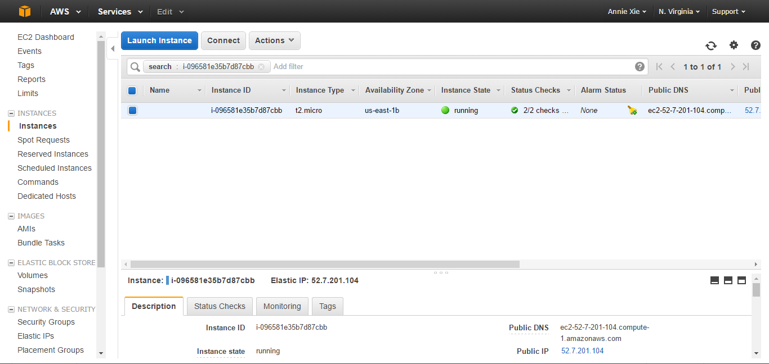Open the settings gear icon
This screenshot has width=769, height=364.
(x=734, y=45)
